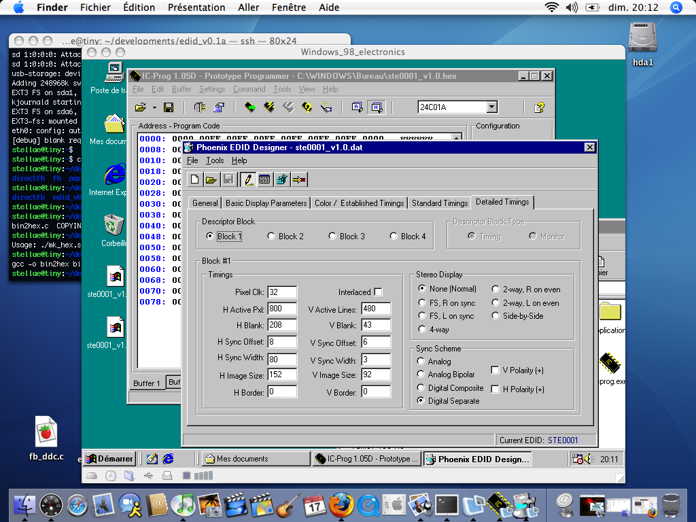The width and height of the screenshot is (696, 522).
Task: Open an EDID file via Phoenix toolbar folder icon
Action: pos(211,179)
